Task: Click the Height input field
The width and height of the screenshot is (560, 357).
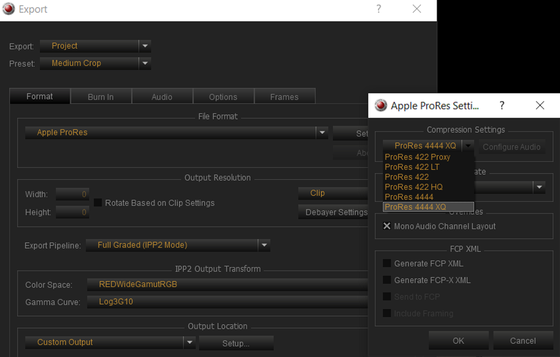Action: (72, 212)
